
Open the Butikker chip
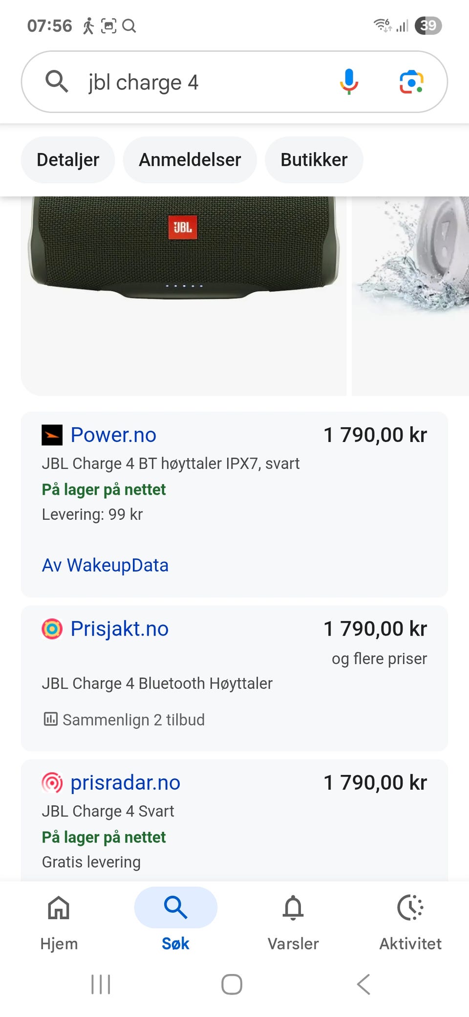click(314, 160)
